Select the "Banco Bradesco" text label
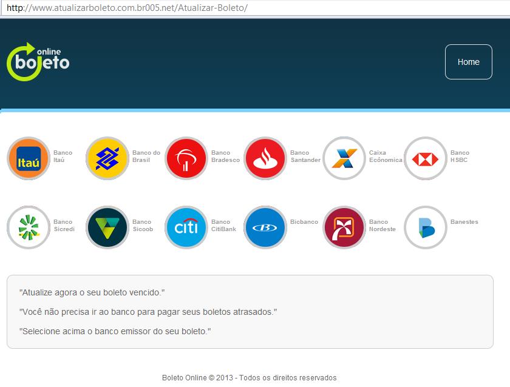The width and height of the screenshot is (510, 387). click(225, 156)
